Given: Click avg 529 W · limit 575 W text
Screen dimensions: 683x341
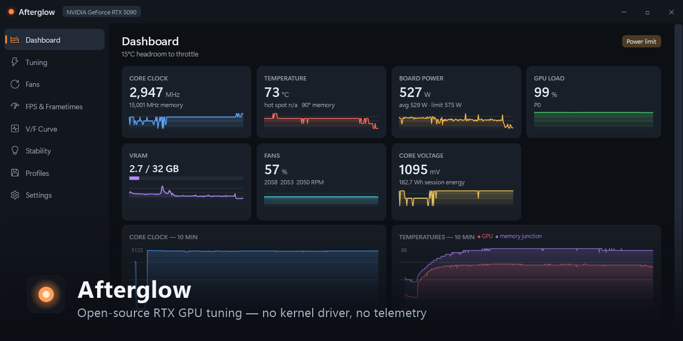Looking at the screenshot, I should point(430,105).
